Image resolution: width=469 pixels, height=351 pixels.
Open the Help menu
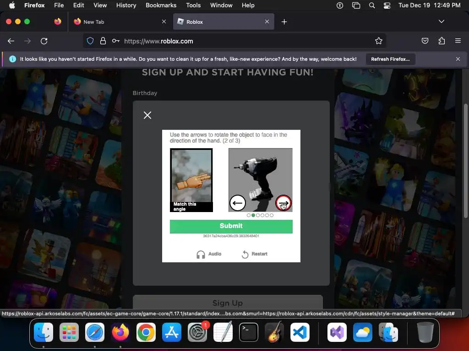coord(248,5)
